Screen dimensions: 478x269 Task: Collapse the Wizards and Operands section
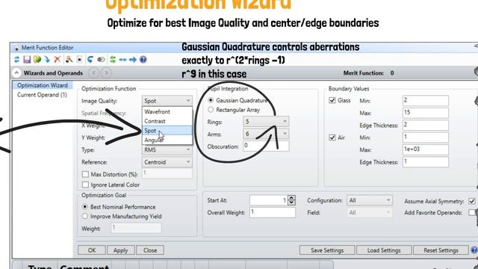[16, 73]
